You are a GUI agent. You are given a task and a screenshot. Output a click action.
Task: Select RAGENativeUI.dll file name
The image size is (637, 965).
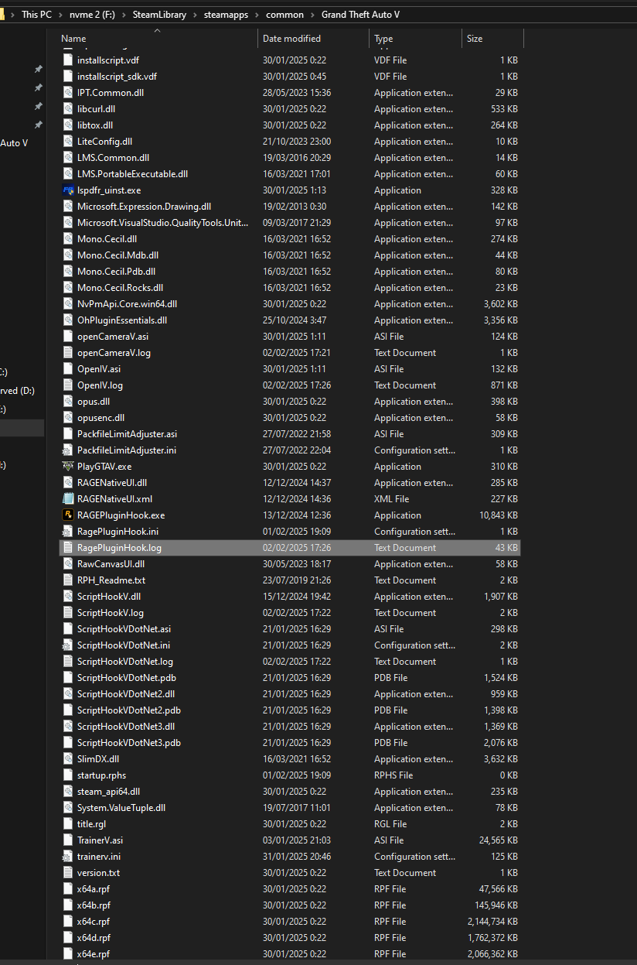[x=112, y=483]
